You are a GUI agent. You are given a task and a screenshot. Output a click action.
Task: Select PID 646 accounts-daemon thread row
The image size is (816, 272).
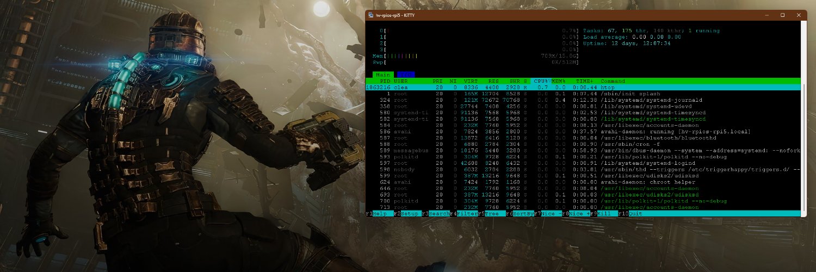(583, 188)
